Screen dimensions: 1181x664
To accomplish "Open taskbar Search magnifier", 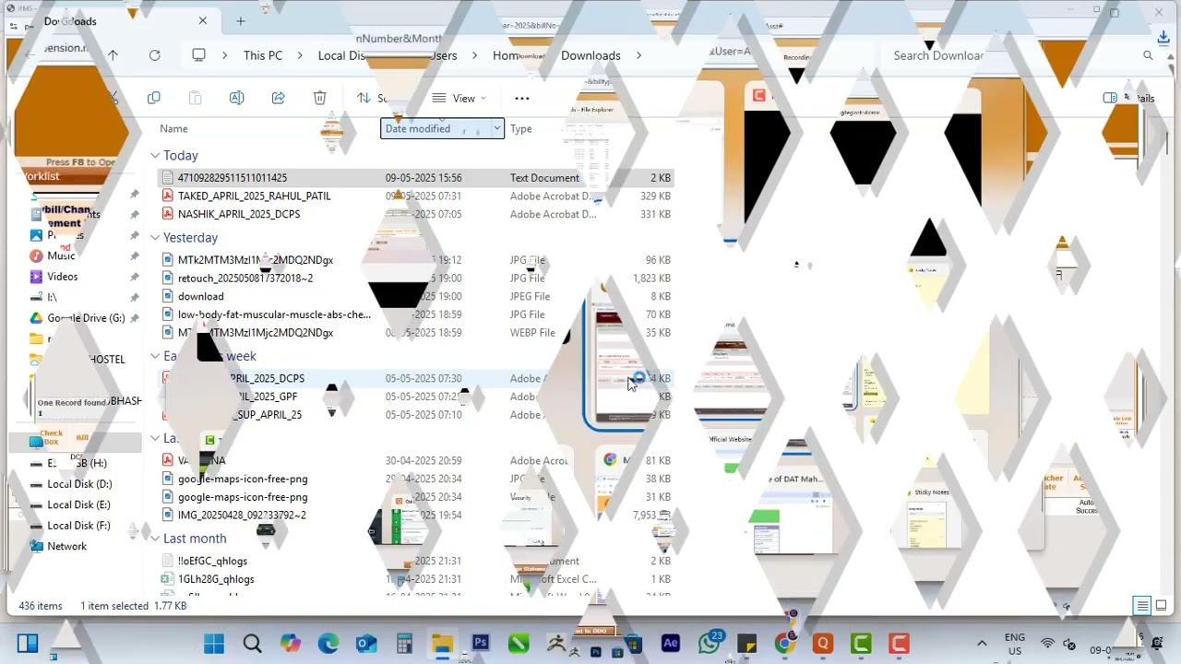I will [252, 644].
